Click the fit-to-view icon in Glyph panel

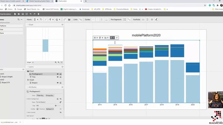click(62, 62)
